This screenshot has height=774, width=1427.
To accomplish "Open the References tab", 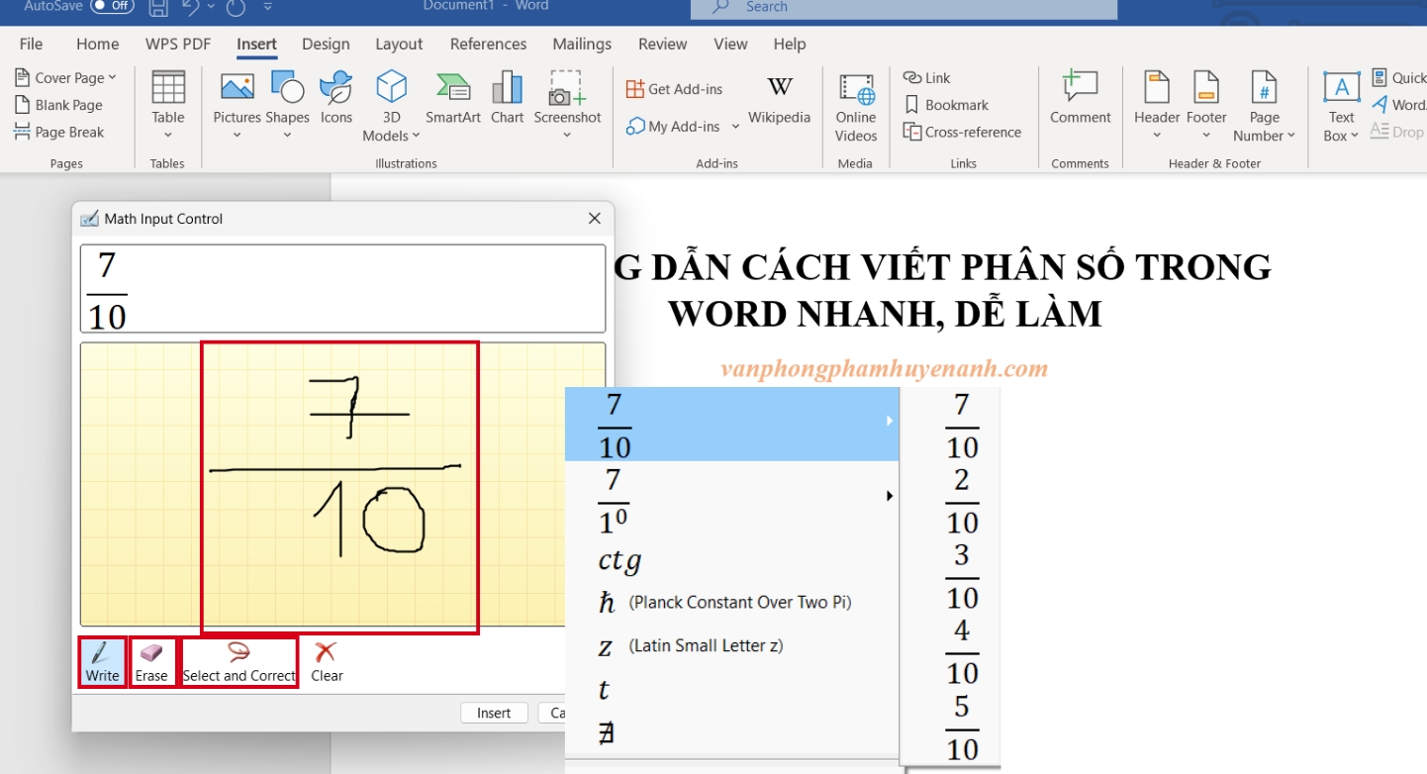I will coord(488,44).
